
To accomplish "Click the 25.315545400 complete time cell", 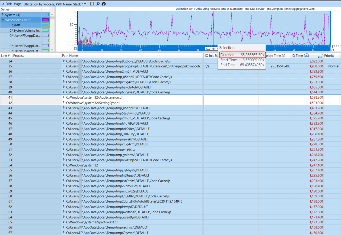I will (x=281, y=66).
